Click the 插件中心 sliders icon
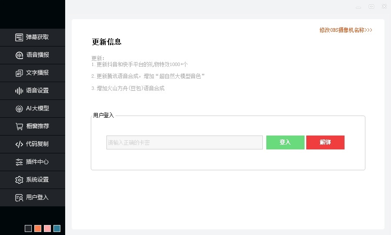 point(19,162)
